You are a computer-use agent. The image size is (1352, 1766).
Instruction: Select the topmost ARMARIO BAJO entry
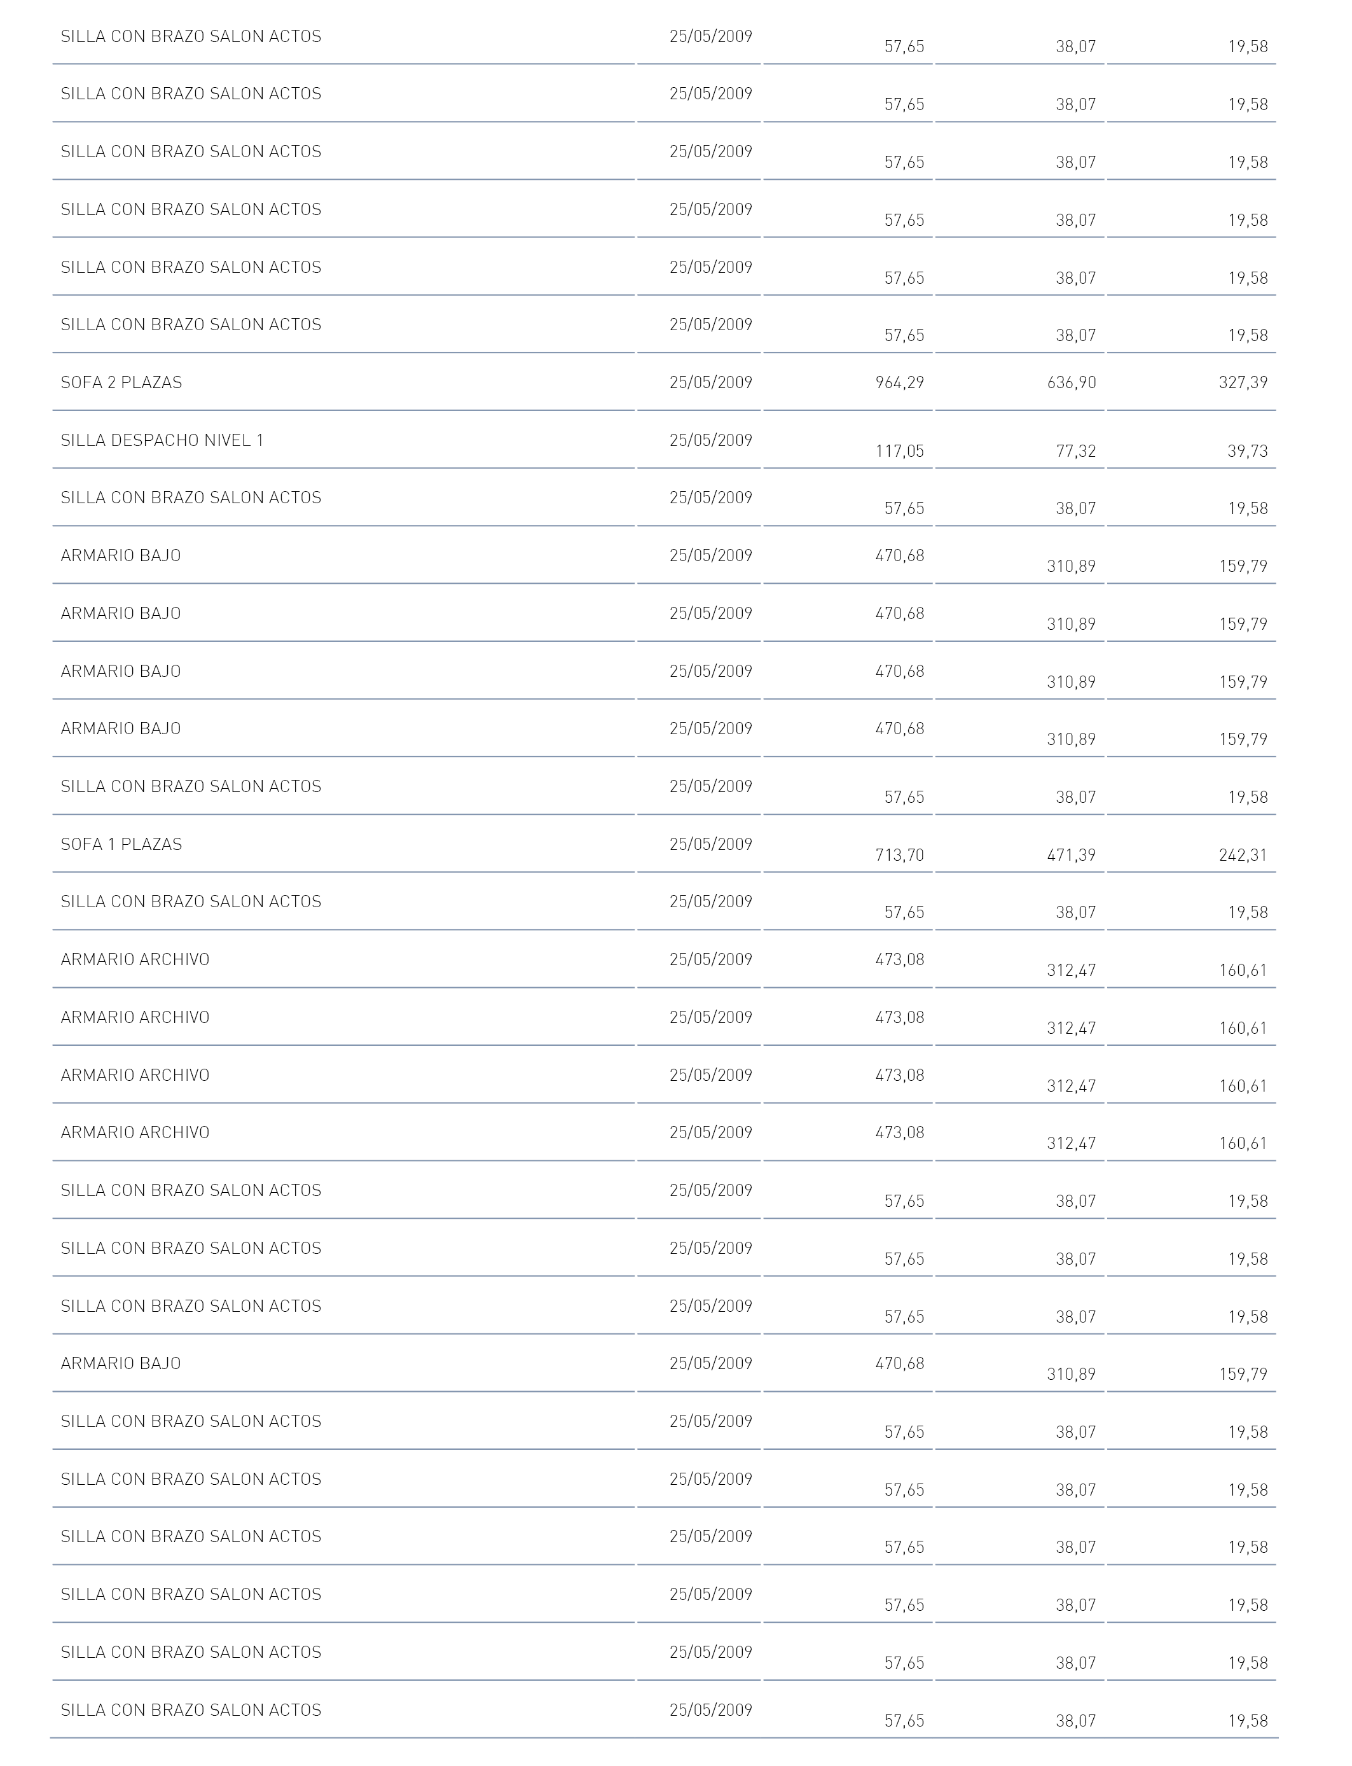[x=121, y=555]
